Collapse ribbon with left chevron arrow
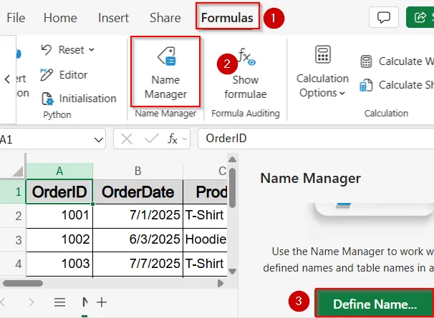The height and width of the screenshot is (318, 434). [x=7, y=79]
